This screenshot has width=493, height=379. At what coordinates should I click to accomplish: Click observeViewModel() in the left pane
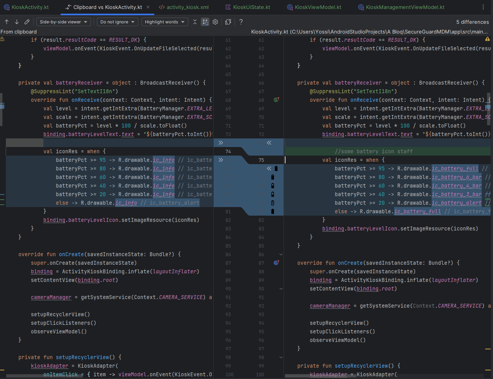click(59, 331)
